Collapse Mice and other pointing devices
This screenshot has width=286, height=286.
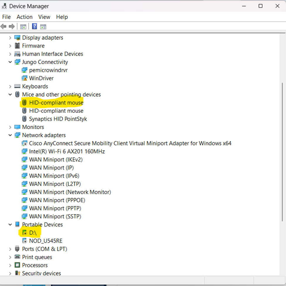click(10, 95)
